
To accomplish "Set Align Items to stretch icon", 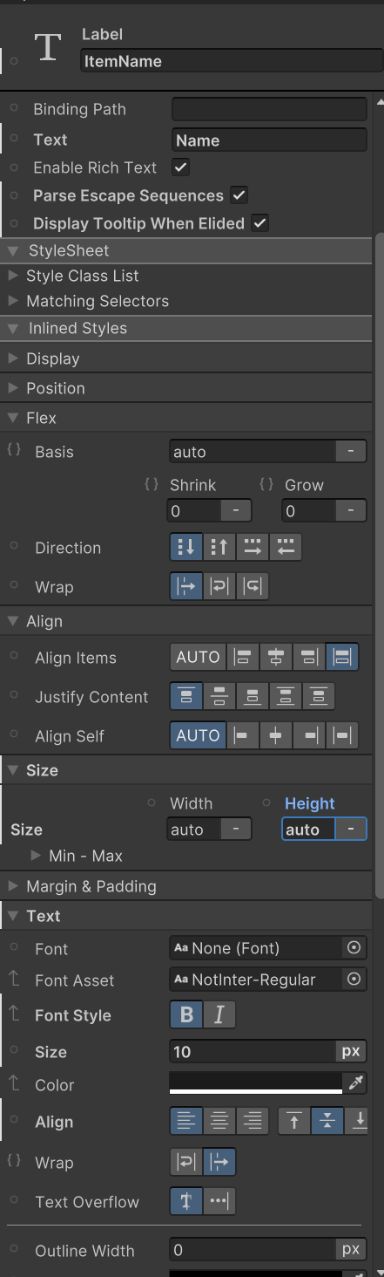I will tap(342, 657).
